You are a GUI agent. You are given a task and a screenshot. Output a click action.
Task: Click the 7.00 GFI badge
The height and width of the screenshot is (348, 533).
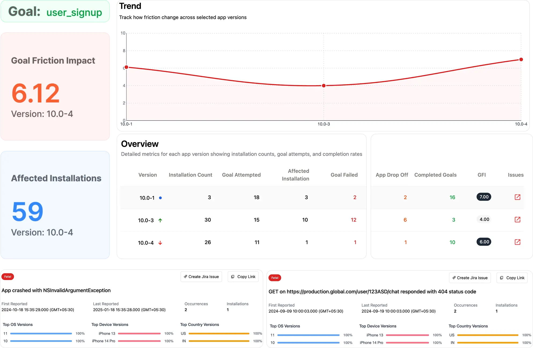point(484,197)
